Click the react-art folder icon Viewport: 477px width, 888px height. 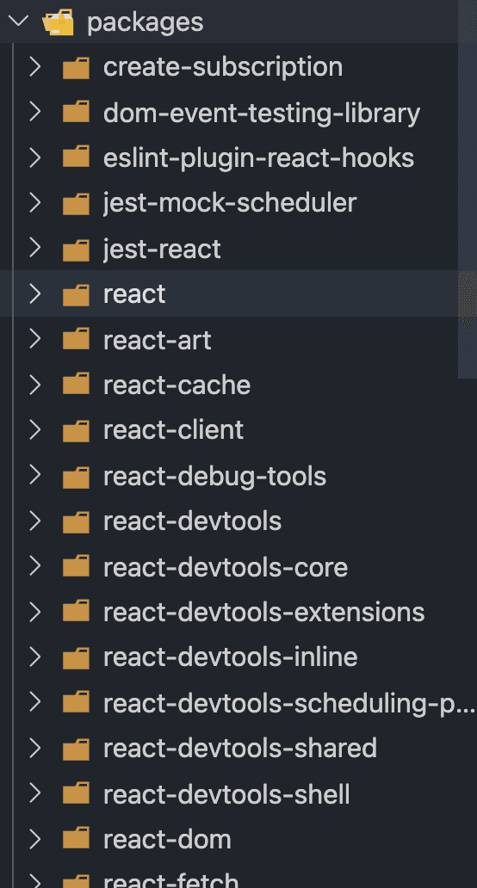pos(76,340)
